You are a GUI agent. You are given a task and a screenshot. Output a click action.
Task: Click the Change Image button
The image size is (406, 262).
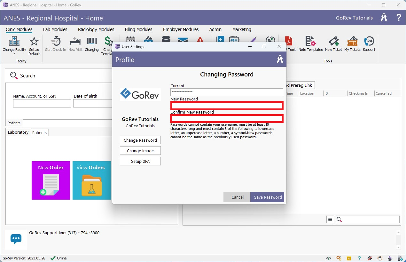pyautogui.click(x=140, y=151)
